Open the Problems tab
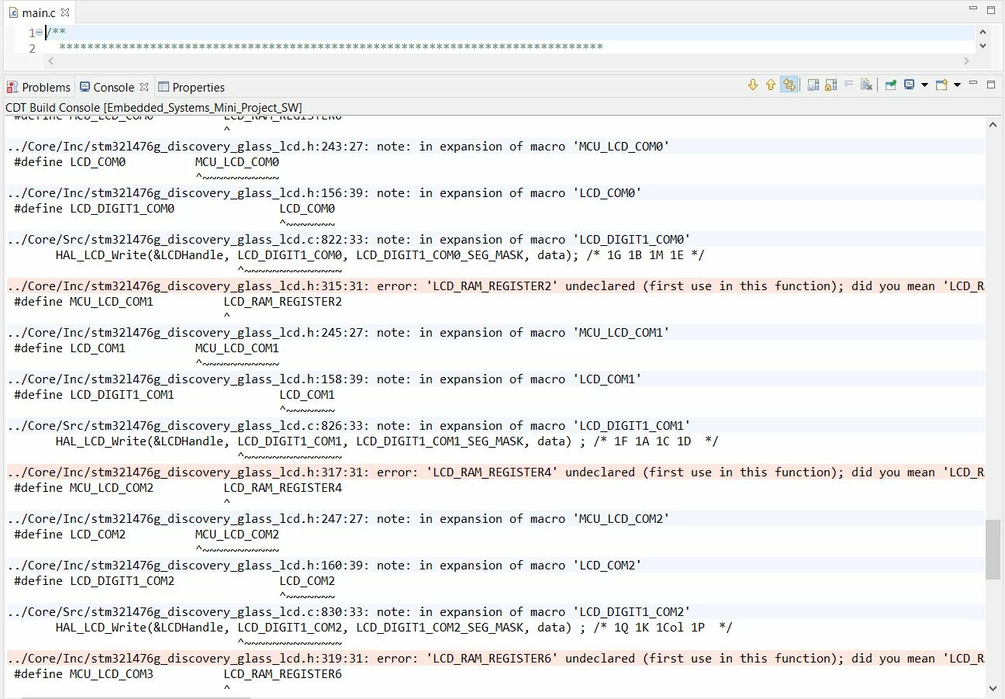Image resolution: width=1005 pixels, height=699 pixels. [39, 87]
